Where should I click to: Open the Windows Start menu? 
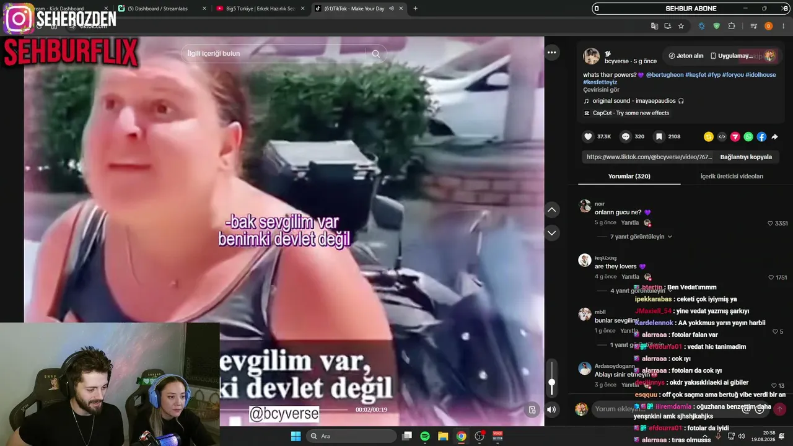coord(296,436)
